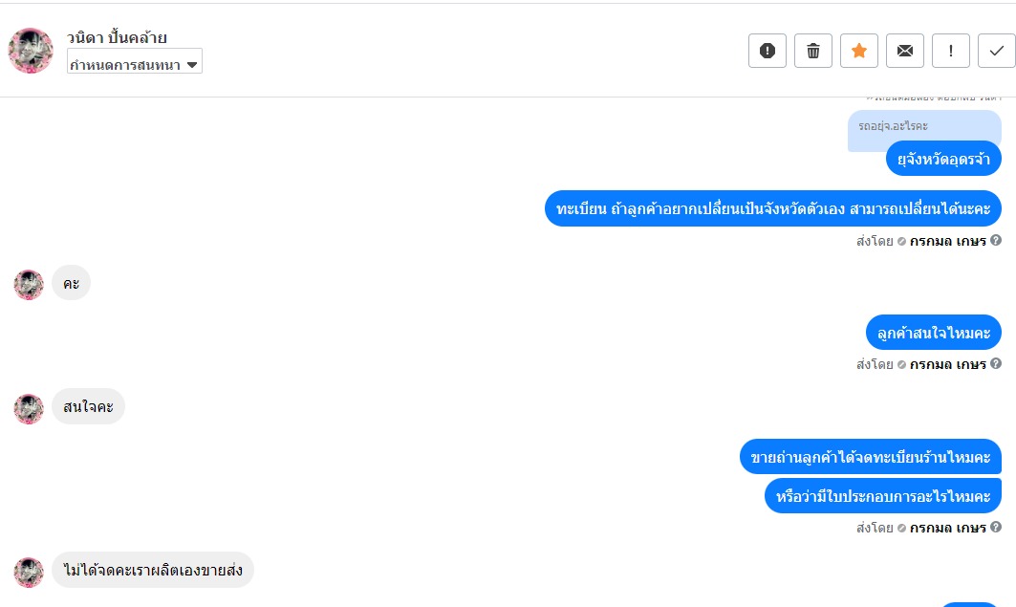Image resolution: width=1016 pixels, height=607 pixels.
Task: Open sender กรกมล เกษร below ทะเบียน message
Action: click(947, 241)
